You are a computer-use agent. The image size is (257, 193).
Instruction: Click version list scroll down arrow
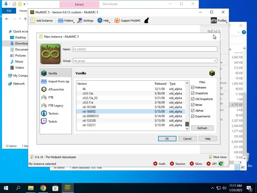(x=187, y=129)
